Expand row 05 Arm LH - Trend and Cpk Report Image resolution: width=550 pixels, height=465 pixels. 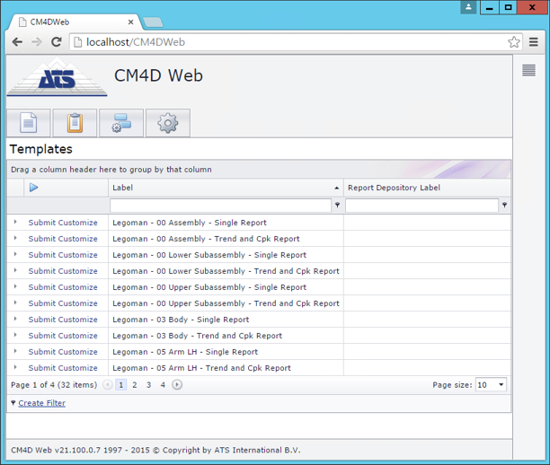pos(15,367)
